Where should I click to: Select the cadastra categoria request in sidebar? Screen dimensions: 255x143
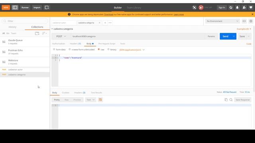tap(25, 75)
